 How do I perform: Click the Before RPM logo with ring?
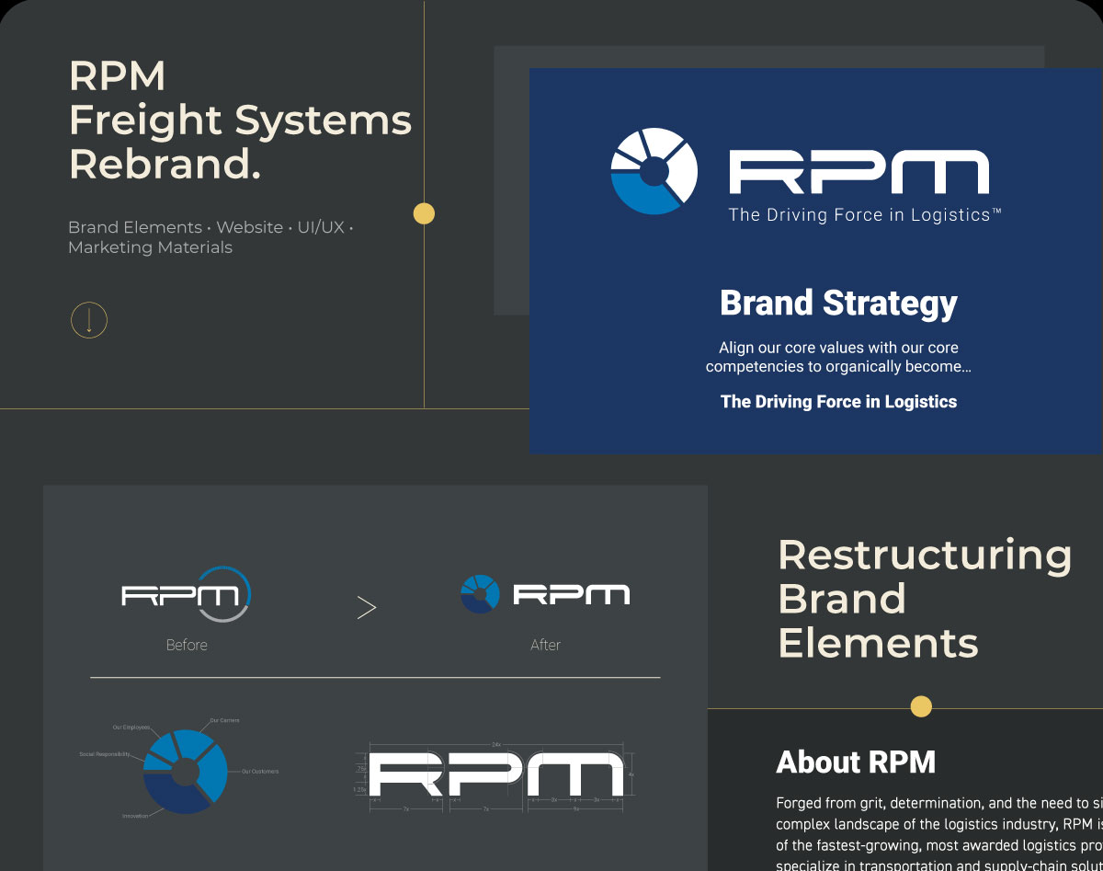click(x=187, y=594)
